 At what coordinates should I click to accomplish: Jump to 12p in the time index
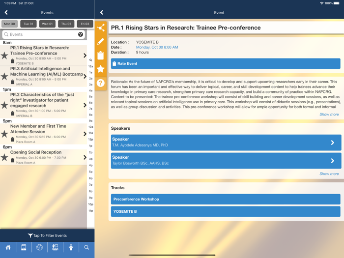tap(90, 139)
